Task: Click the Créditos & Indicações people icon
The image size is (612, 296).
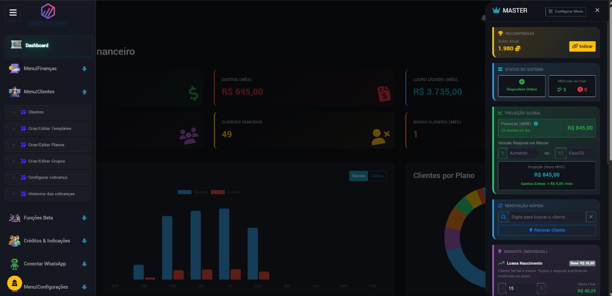Action: click(15, 241)
